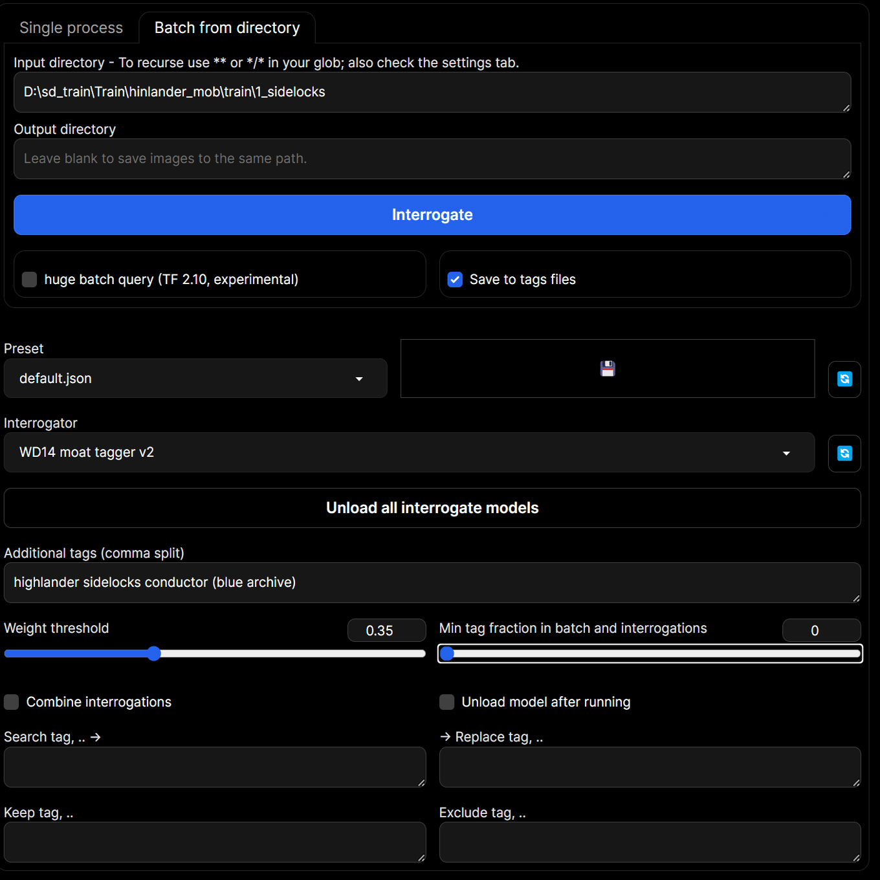Click the Weight threshold 0.35 number box
880x880 pixels.
[x=387, y=630]
